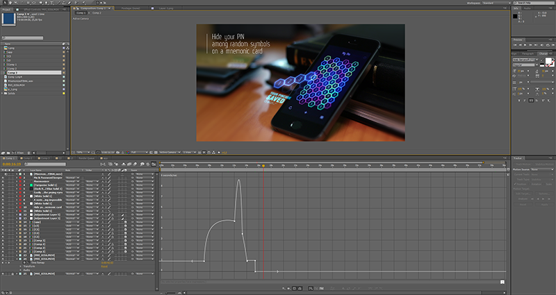Screen dimensions: 556x295
Task: Select the Zoom tool in toolbar
Action: pyautogui.click(x=15, y=3)
